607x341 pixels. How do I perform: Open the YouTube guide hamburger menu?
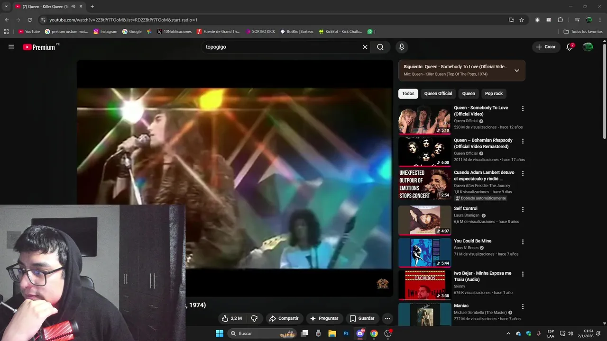point(11,47)
